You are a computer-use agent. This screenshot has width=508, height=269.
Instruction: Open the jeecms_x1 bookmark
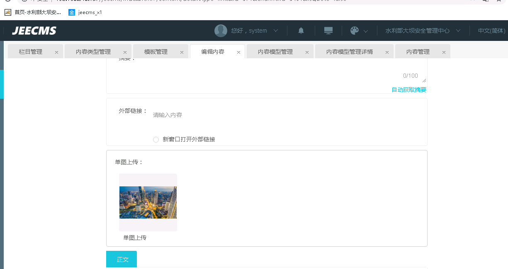[x=85, y=12]
